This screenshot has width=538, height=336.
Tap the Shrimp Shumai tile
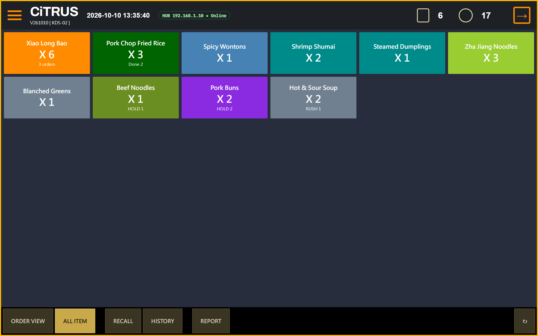pyautogui.click(x=313, y=53)
